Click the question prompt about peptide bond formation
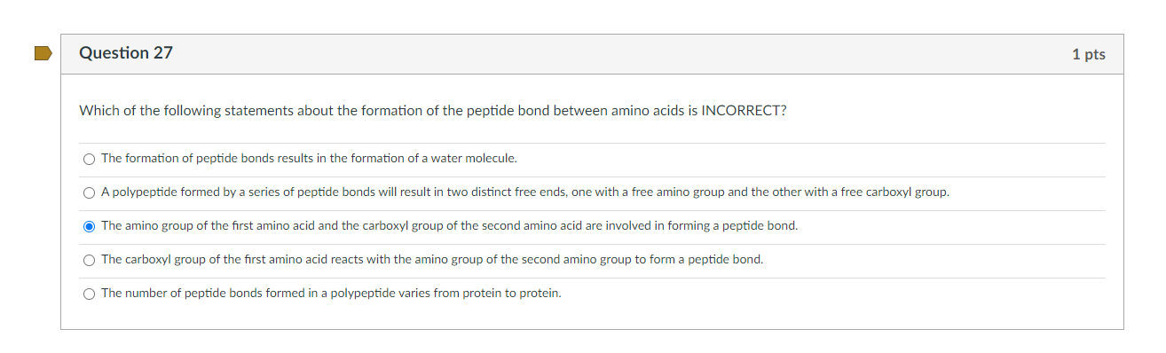1166x353 pixels. tap(433, 111)
